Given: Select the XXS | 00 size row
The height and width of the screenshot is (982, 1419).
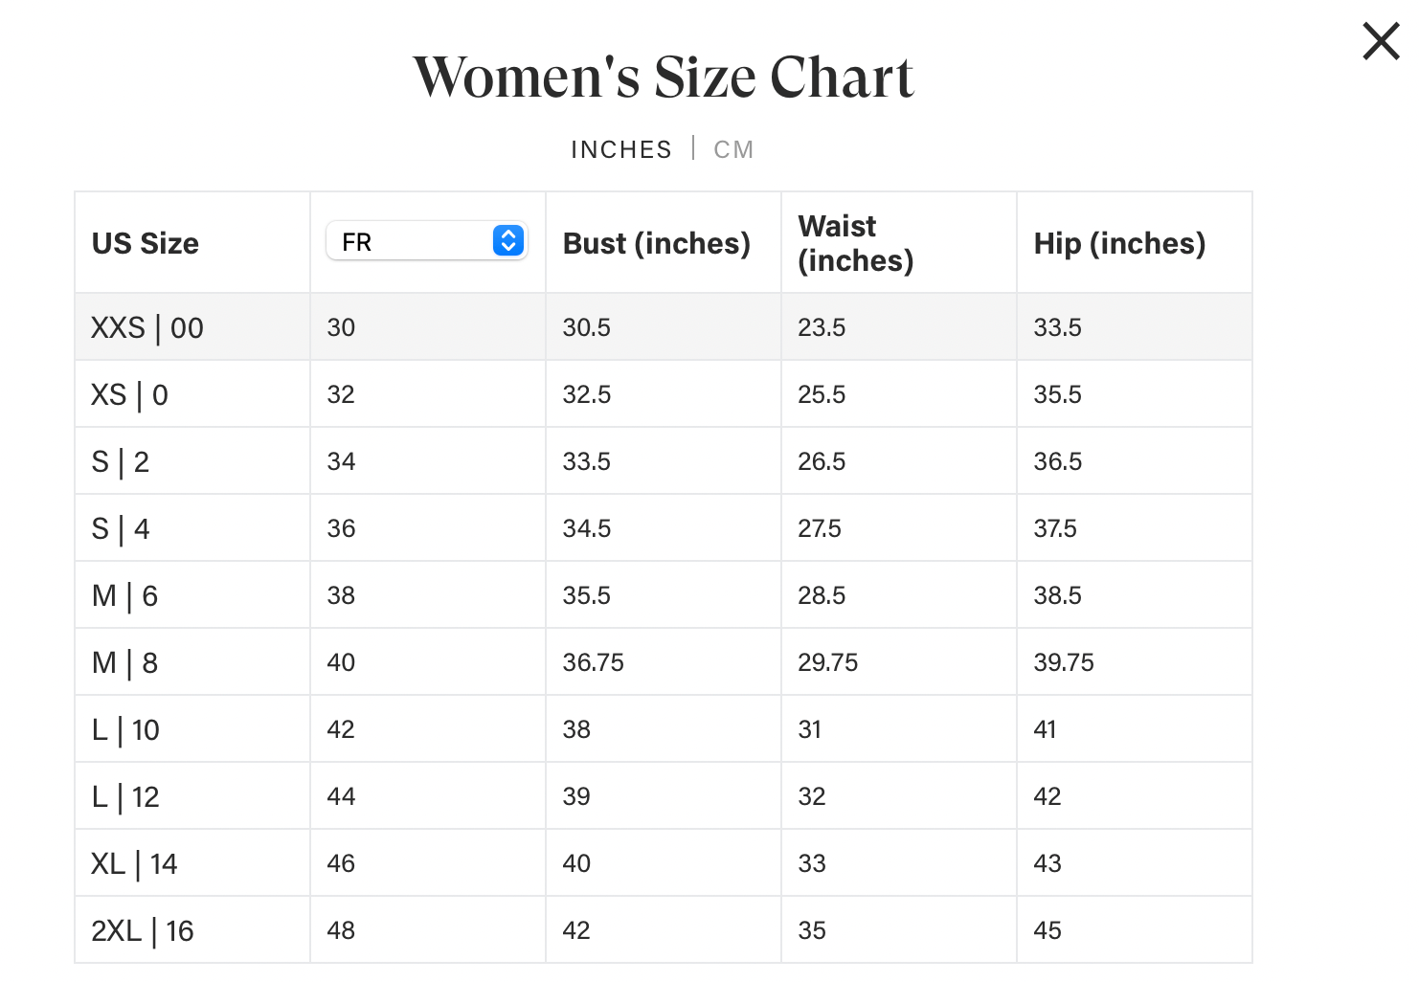Looking at the screenshot, I should point(147,328).
